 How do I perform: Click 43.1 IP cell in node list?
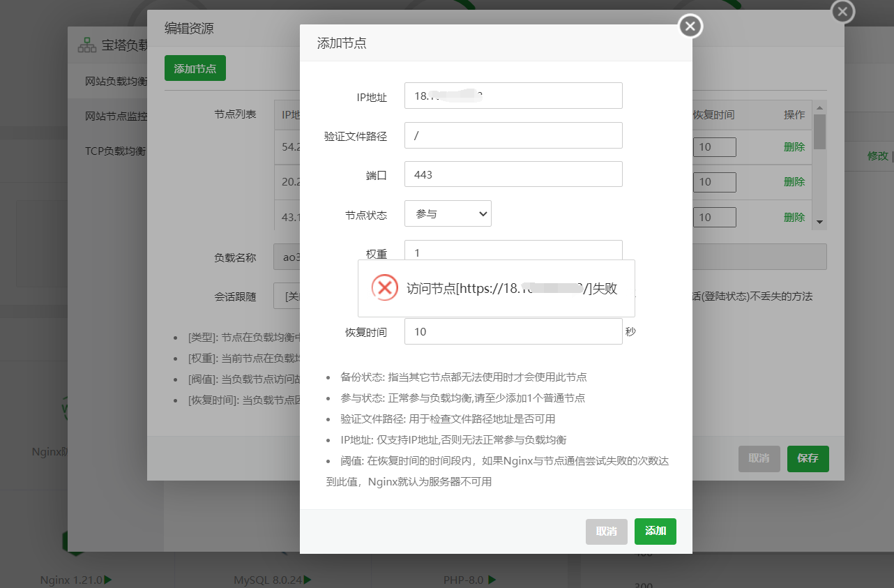[x=291, y=217]
